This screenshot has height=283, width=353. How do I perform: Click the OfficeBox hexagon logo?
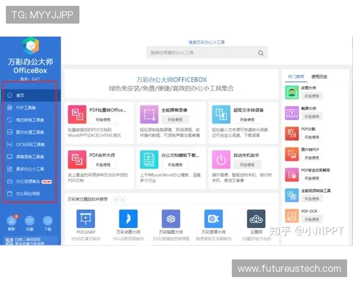pyautogui.click(x=31, y=45)
